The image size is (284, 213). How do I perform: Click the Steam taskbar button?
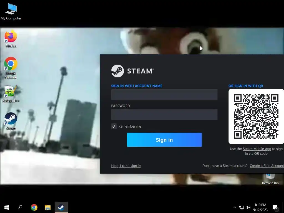pyautogui.click(x=61, y=207)
